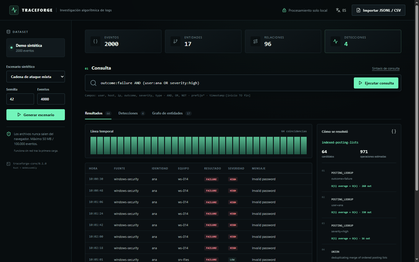Click the Eventos braces icon card

click(95, 41)
